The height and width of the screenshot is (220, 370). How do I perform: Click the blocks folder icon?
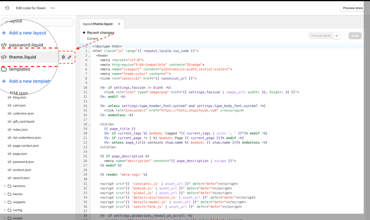pyautogui.click(x=10, y=194)
